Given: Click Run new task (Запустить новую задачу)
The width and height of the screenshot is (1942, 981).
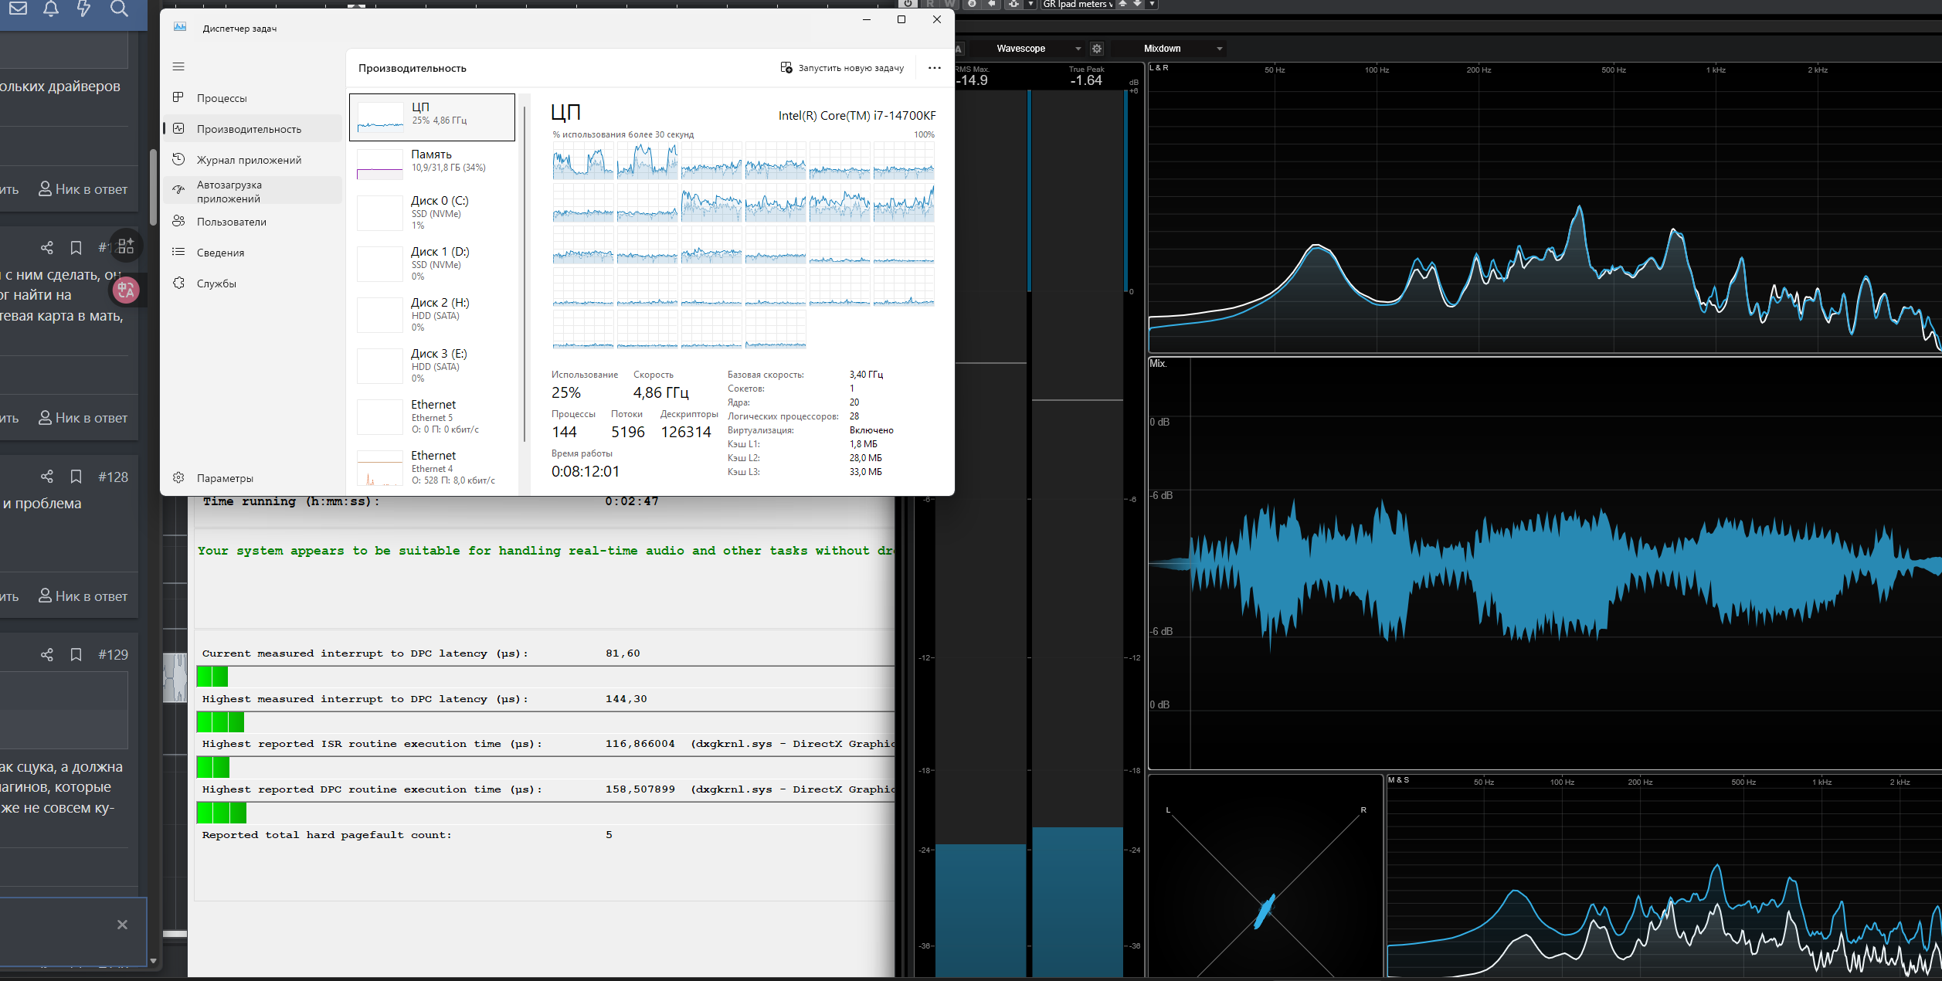Looking at the screenshot, I should (842, 68).
